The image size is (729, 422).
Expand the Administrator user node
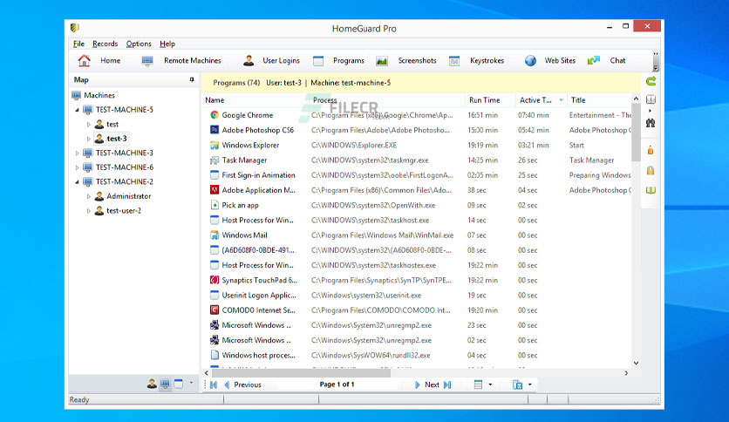click(x=88, y=196)
